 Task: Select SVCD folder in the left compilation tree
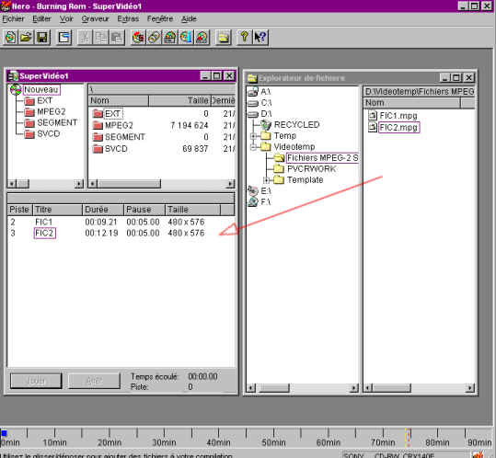(x=49, y=133)
